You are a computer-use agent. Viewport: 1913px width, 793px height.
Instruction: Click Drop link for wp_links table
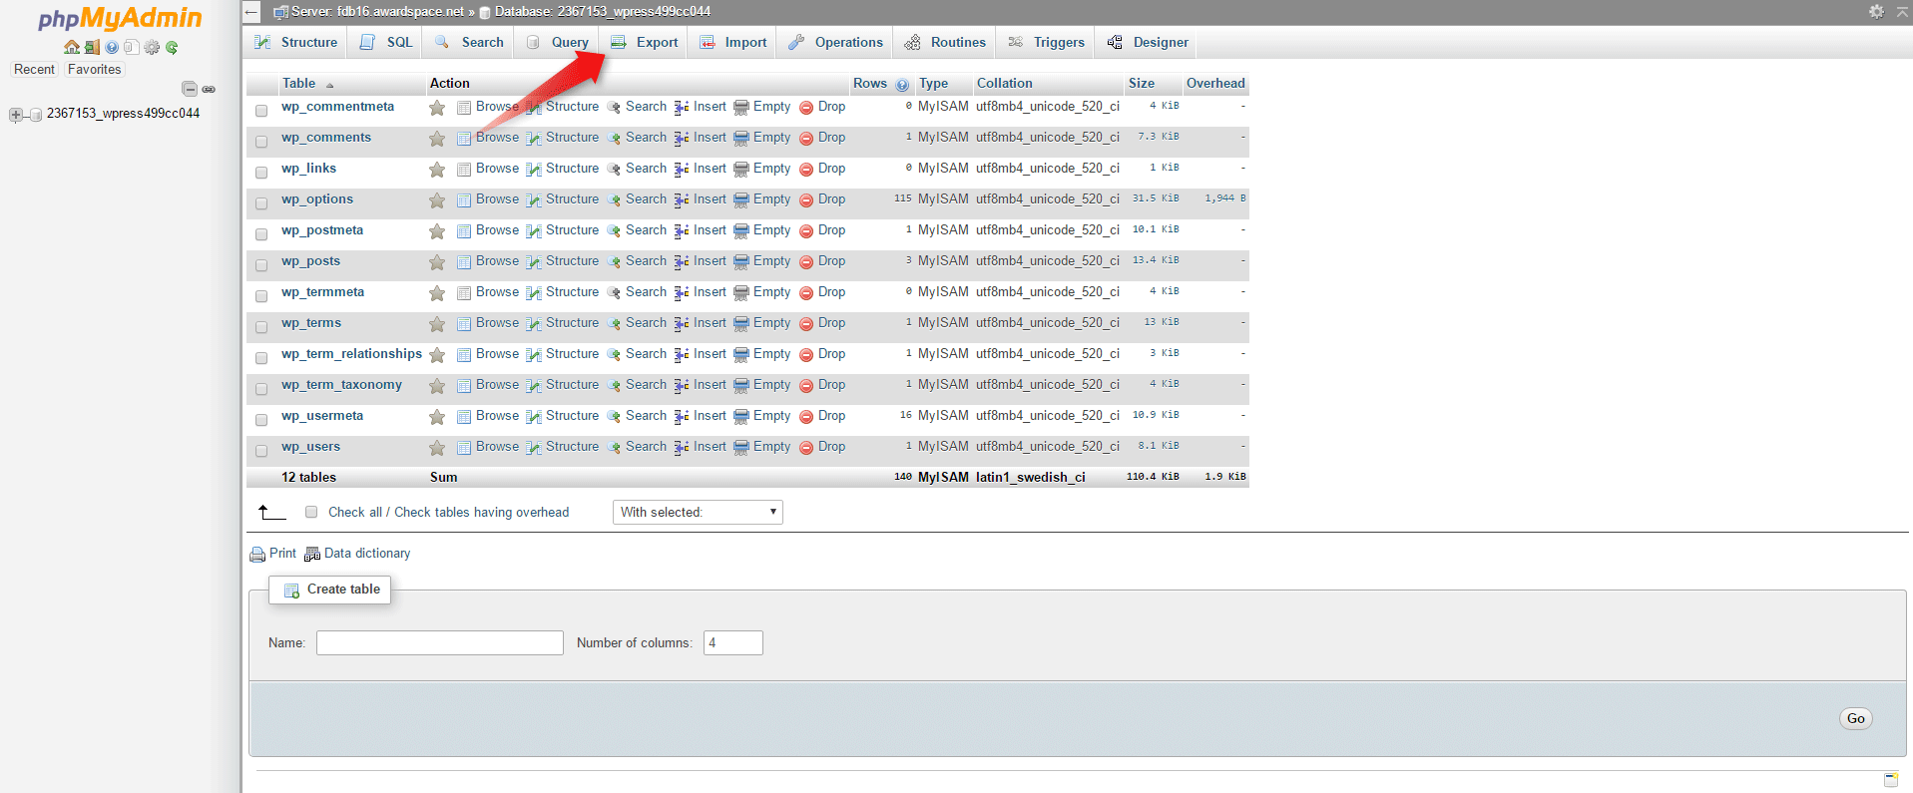[x=831, y=169]
